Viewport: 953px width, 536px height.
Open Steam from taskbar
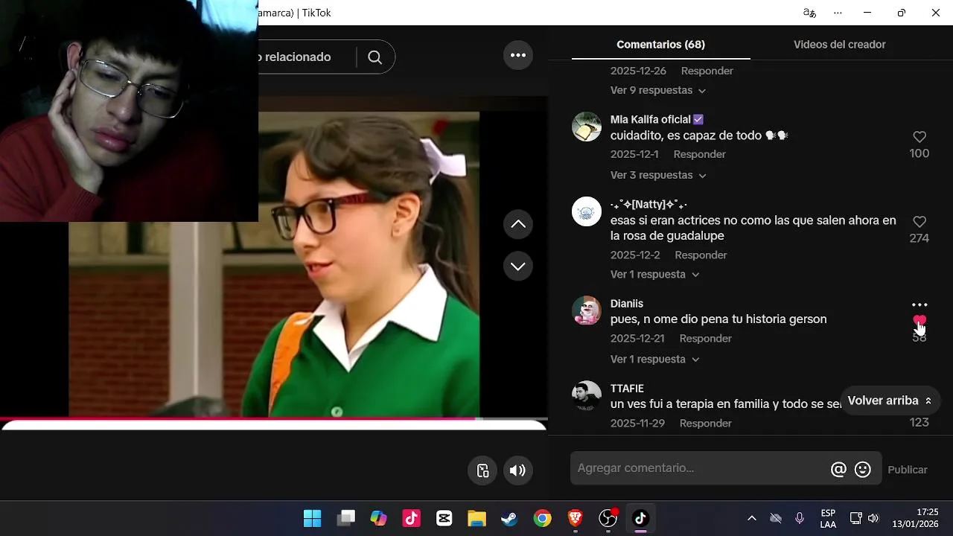509,518
